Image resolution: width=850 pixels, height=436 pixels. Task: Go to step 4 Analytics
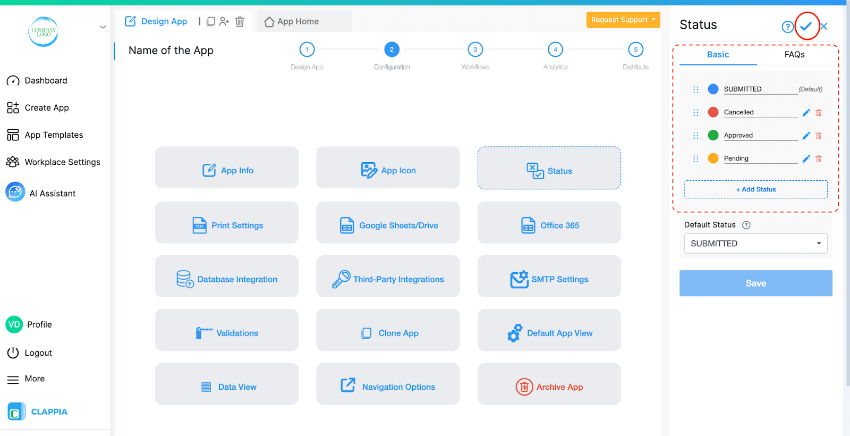coord(555,49)
